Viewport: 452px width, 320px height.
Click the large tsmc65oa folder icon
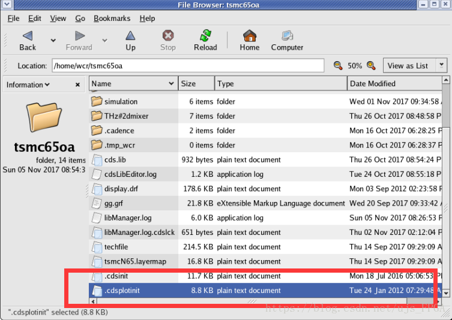[x=44, y=117]
